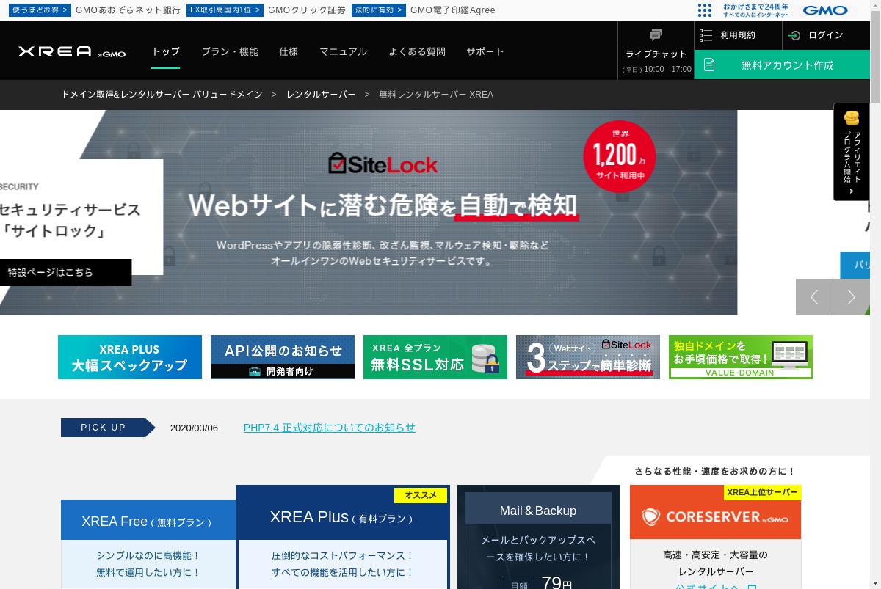Click the terms of use list icon
The image size is (881, 589).
706,35
